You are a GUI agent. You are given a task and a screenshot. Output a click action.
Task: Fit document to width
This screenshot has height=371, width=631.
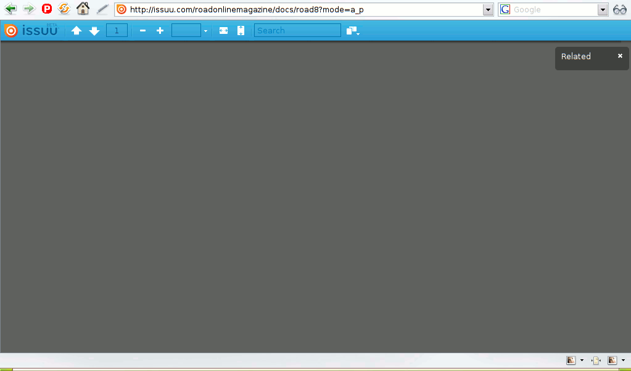coord(223,31)
